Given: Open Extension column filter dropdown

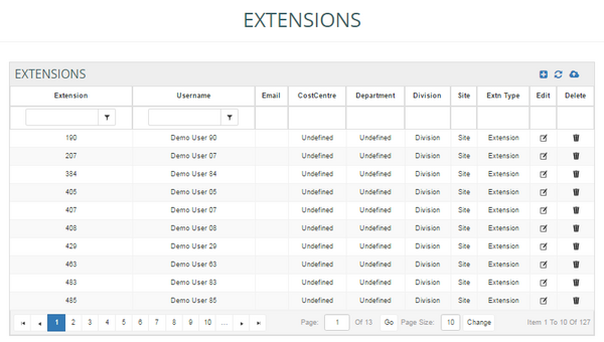Looking at the screenshot, I should [107, 117].
